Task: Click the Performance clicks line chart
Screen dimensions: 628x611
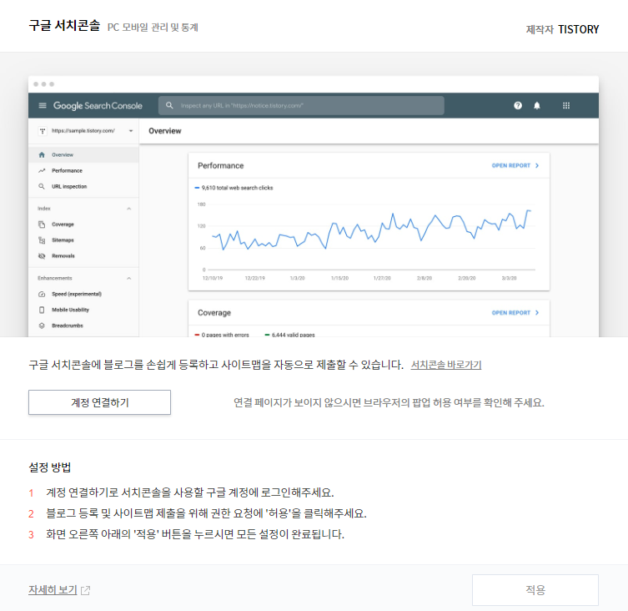Action: (372, 230)
